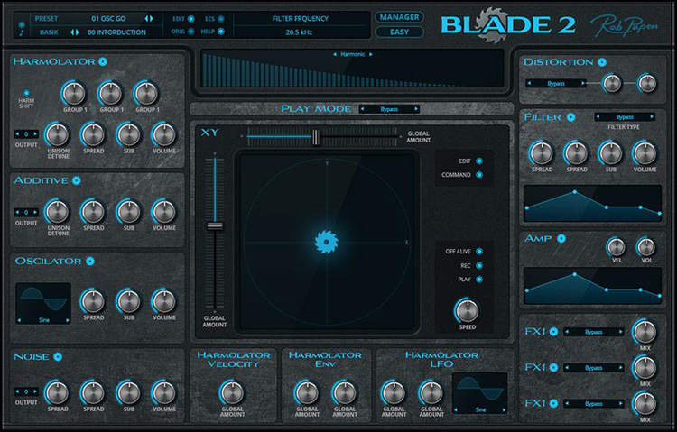Open the Filter Type dropdown
This screenshot has height=432, width=677.
click(625, 117)
